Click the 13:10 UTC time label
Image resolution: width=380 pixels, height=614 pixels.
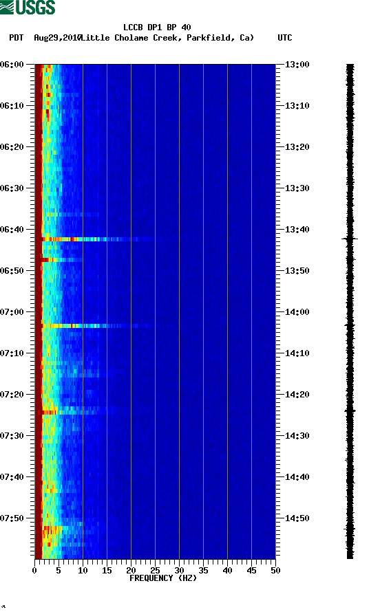tap(297, 106)
